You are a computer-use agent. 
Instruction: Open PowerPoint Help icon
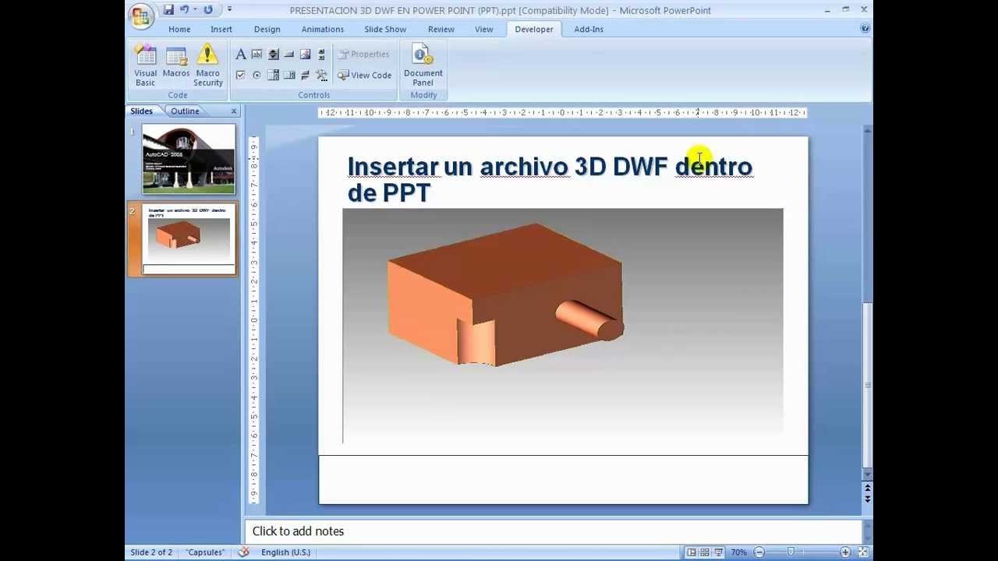coord(865,28)
